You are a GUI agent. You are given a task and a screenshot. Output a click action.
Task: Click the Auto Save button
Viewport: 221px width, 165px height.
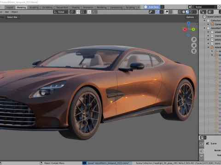coord(152,7)
